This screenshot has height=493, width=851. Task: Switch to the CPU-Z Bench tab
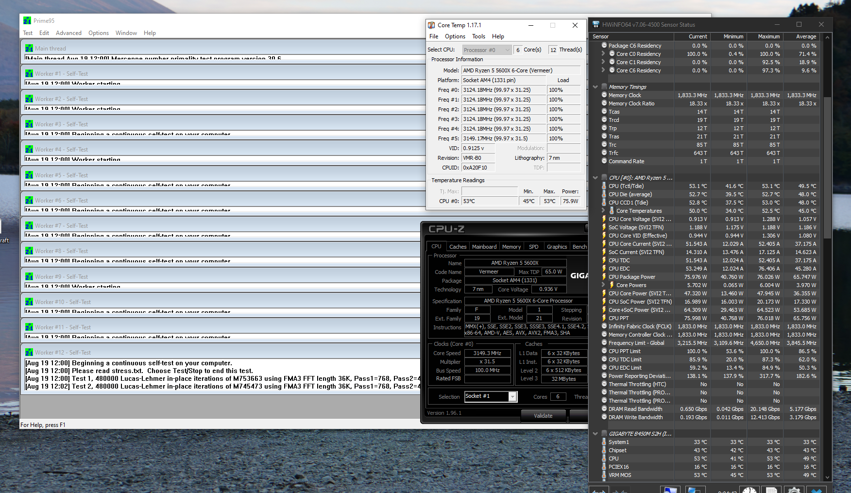tap(579, 247)
